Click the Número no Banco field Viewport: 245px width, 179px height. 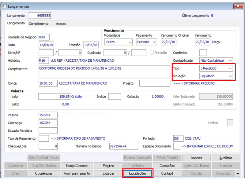tap(124, 146)
